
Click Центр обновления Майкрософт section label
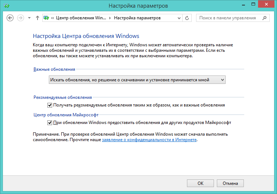pos(66,115)
